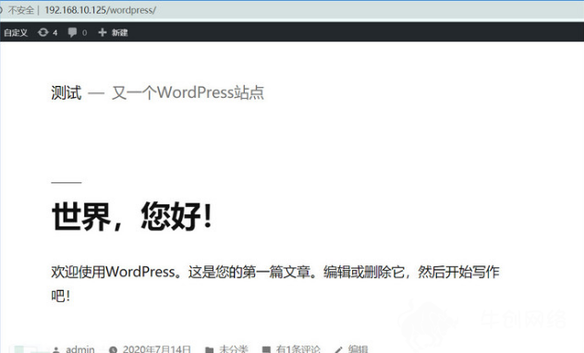Click the folder icon before 未分类
This screenshot has height=353, width=584.
210,350
